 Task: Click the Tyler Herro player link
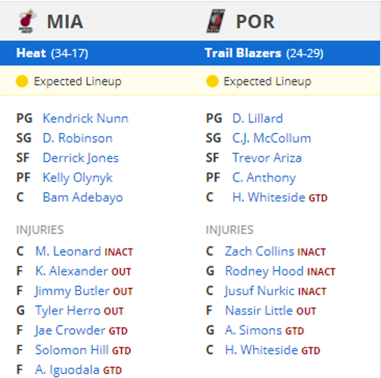68,311
